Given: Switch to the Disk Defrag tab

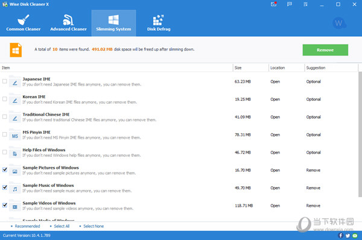Looking at the screenshot, I should 159,23.
